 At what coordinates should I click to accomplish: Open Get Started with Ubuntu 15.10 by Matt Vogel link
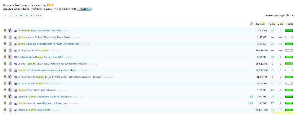[59, 77]
